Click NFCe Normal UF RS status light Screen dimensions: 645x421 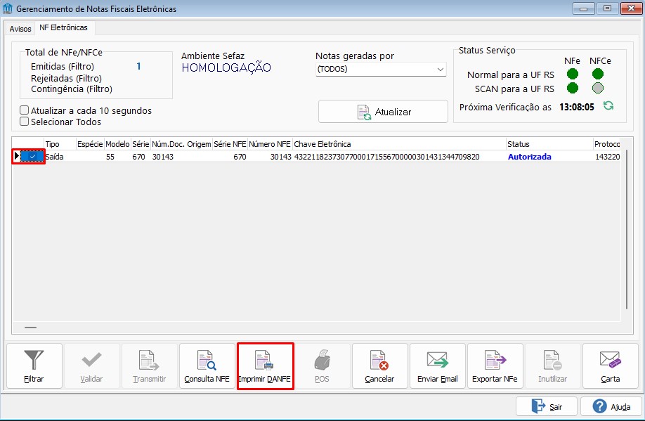coord(598,74)
